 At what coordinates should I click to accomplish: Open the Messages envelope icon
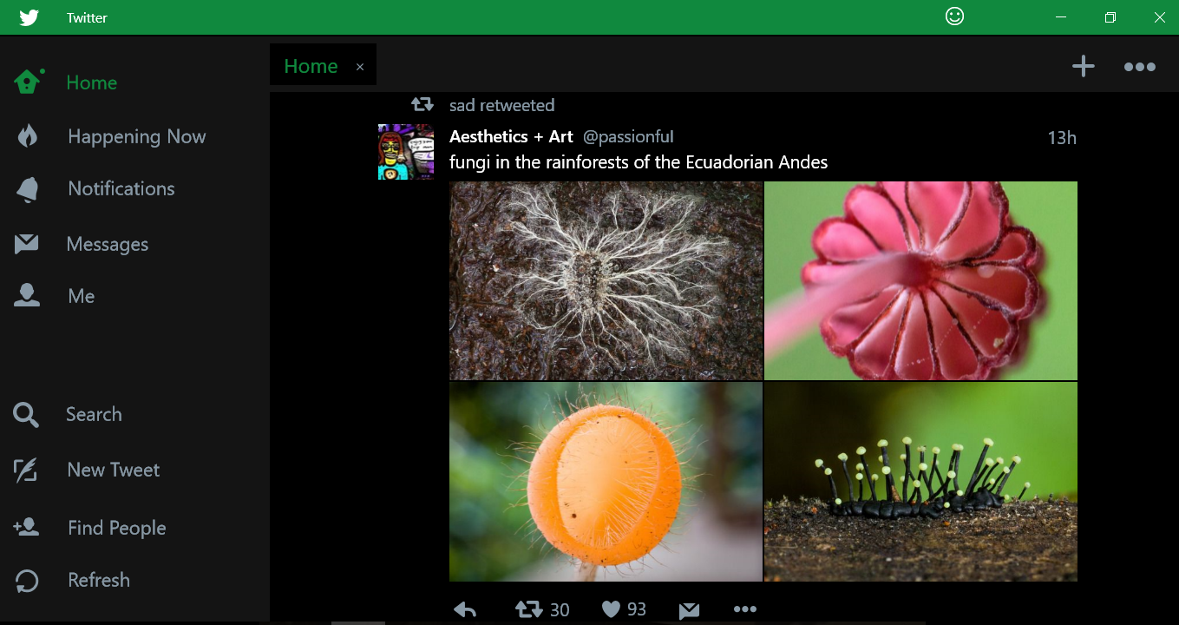pyautogui.click(x=27, y=244)
